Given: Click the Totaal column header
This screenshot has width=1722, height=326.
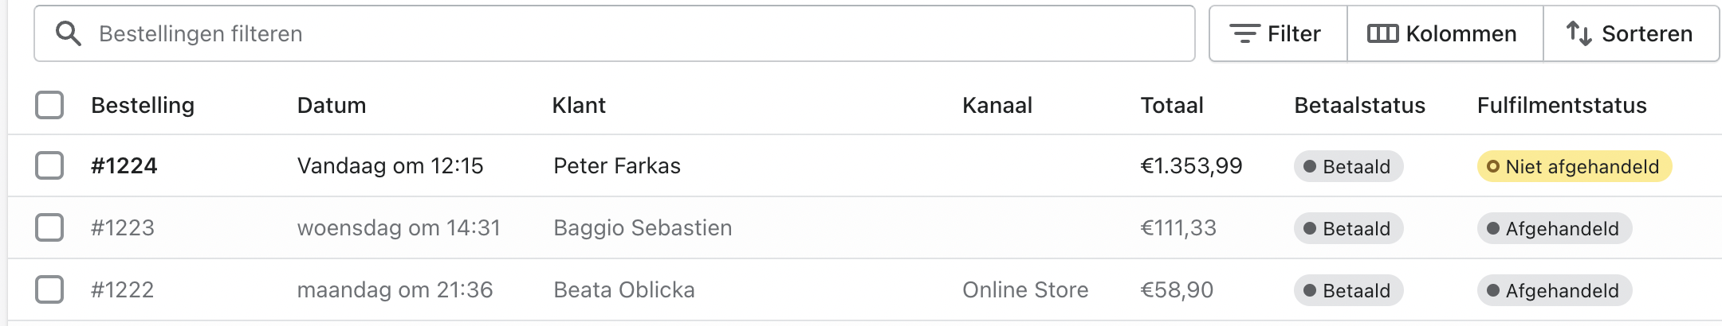Looking at the screenshot, I should [1172, 105].
